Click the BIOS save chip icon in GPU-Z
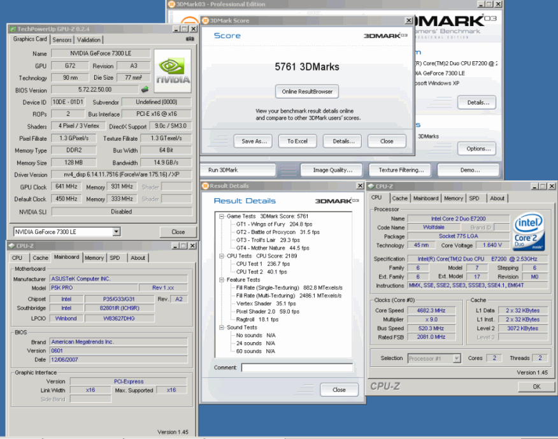Viewport: 558px width, 439px height. point(145,89)
